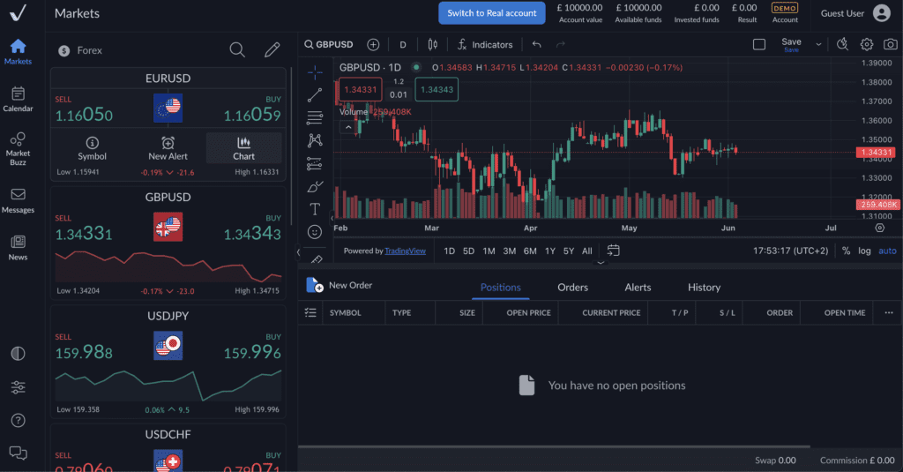Create a New Alert for EURUSD
The width and height of the screenshot is (903, 472).
168,149
